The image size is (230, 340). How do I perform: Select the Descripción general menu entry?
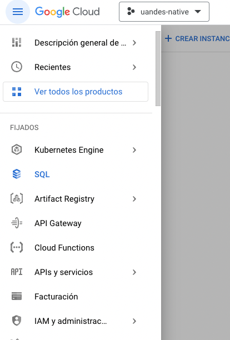tap(76, 43)
